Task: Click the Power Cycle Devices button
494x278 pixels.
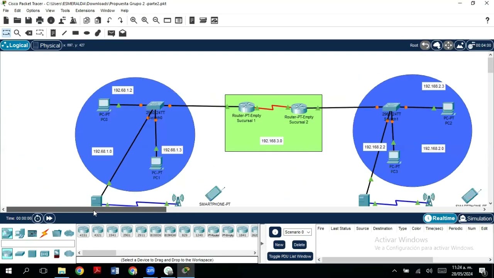Action: pyautogui.click(x=37, y=219)
